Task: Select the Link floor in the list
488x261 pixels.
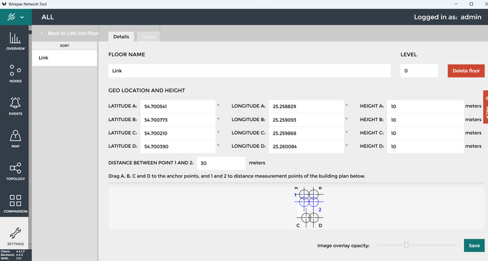Action: click(64, 58)
